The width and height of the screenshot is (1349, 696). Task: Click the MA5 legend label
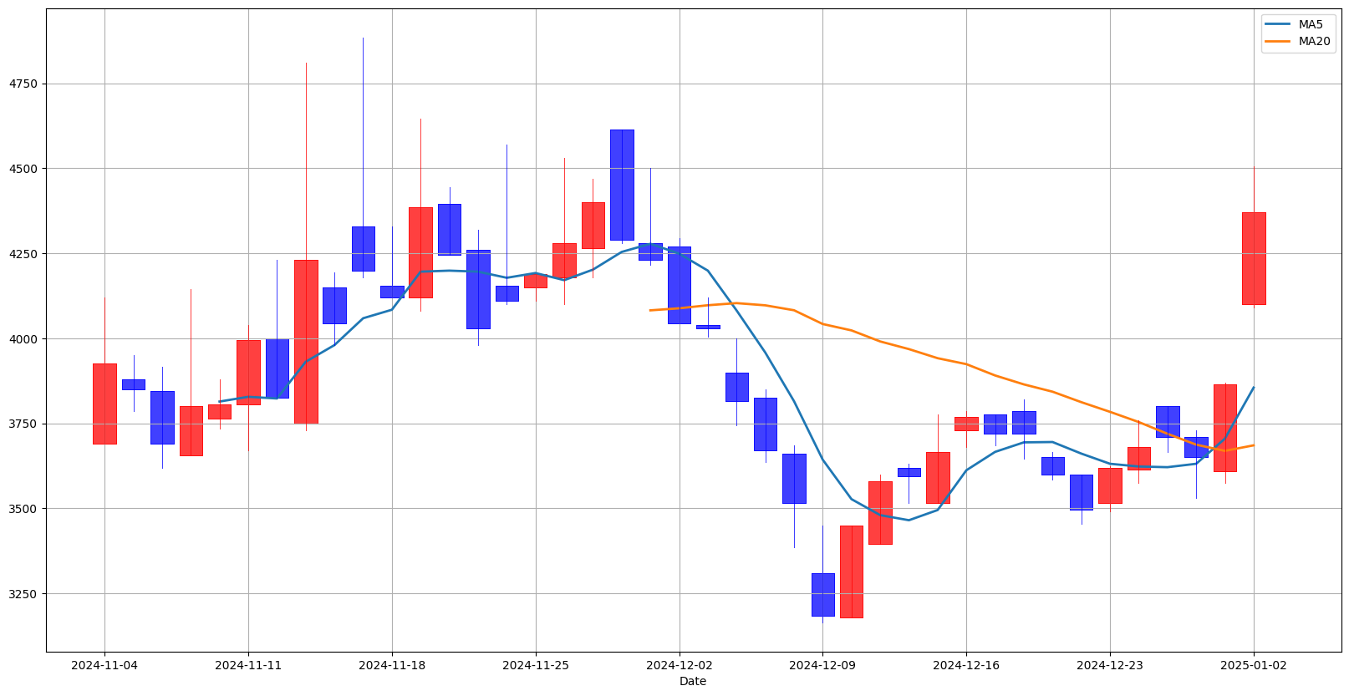coord(1310,24)
